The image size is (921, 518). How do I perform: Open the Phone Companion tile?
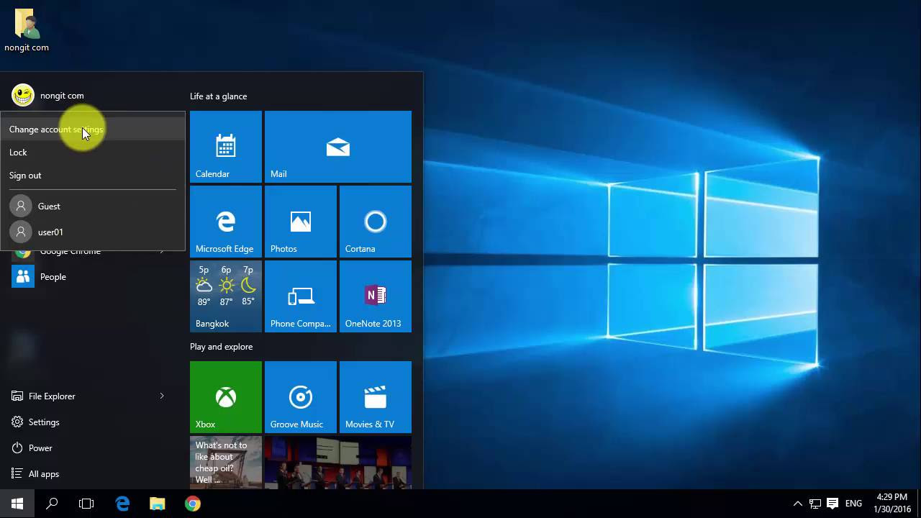point(301,296)
